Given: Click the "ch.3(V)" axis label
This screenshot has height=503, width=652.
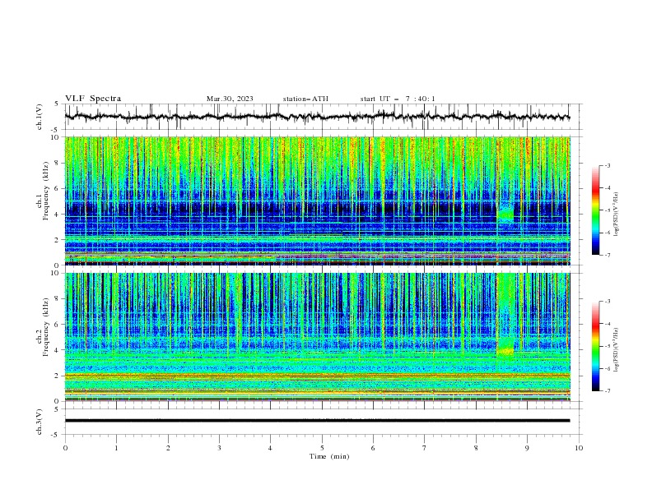Looking at the screenshot, I should pyautogui.click(x=40, y=422).
